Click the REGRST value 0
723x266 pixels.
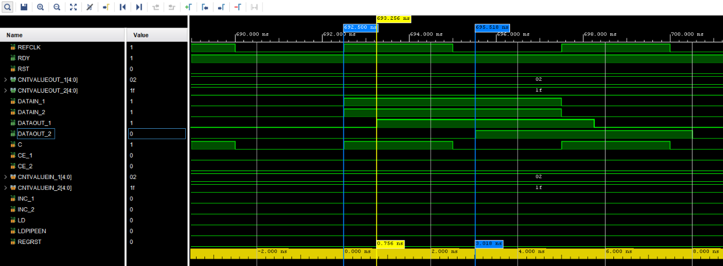pyautogui.click(x=132, y=242)
